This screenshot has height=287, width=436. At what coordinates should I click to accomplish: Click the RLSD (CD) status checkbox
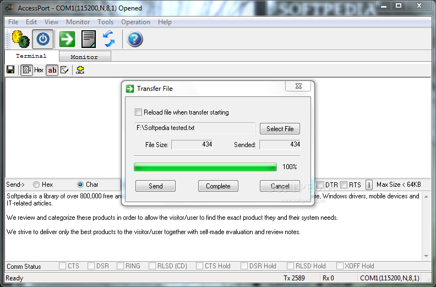152,266
